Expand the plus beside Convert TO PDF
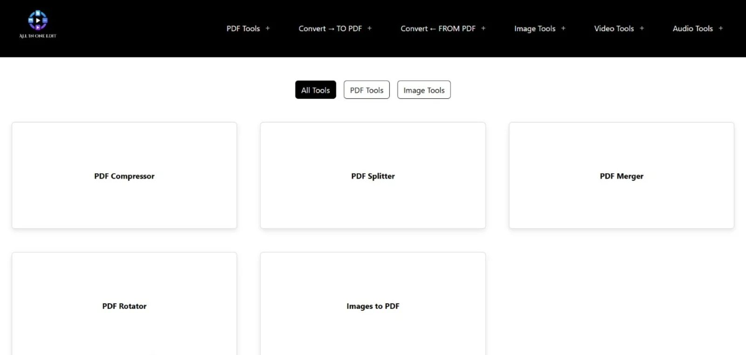The width and height of the screenshot is (746, 355). pyautogui.click(x=369, y=28)
